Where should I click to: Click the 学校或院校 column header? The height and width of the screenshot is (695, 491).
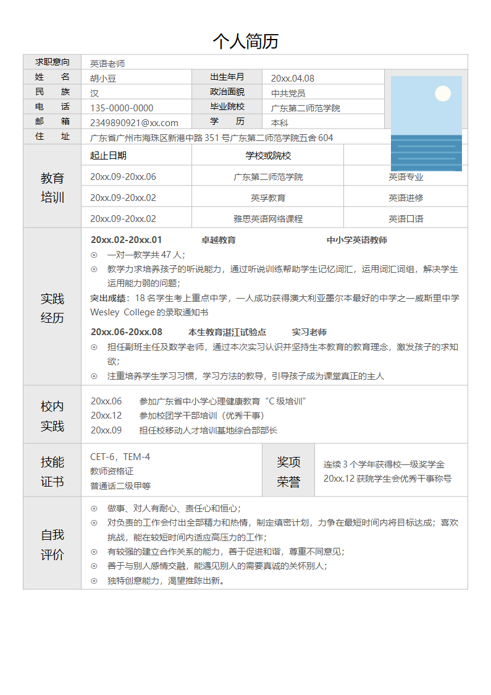268,156
